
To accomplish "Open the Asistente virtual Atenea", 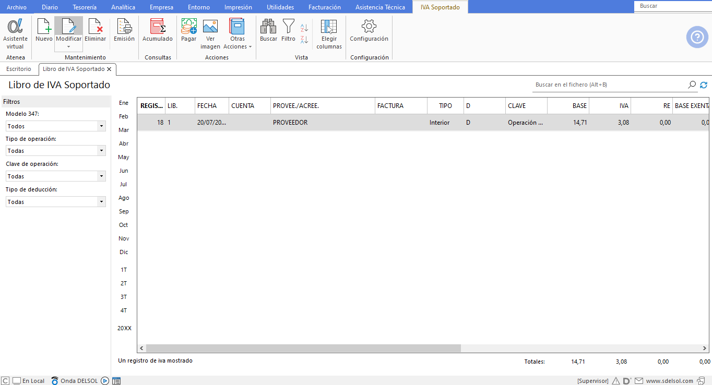I will (15, 34).
